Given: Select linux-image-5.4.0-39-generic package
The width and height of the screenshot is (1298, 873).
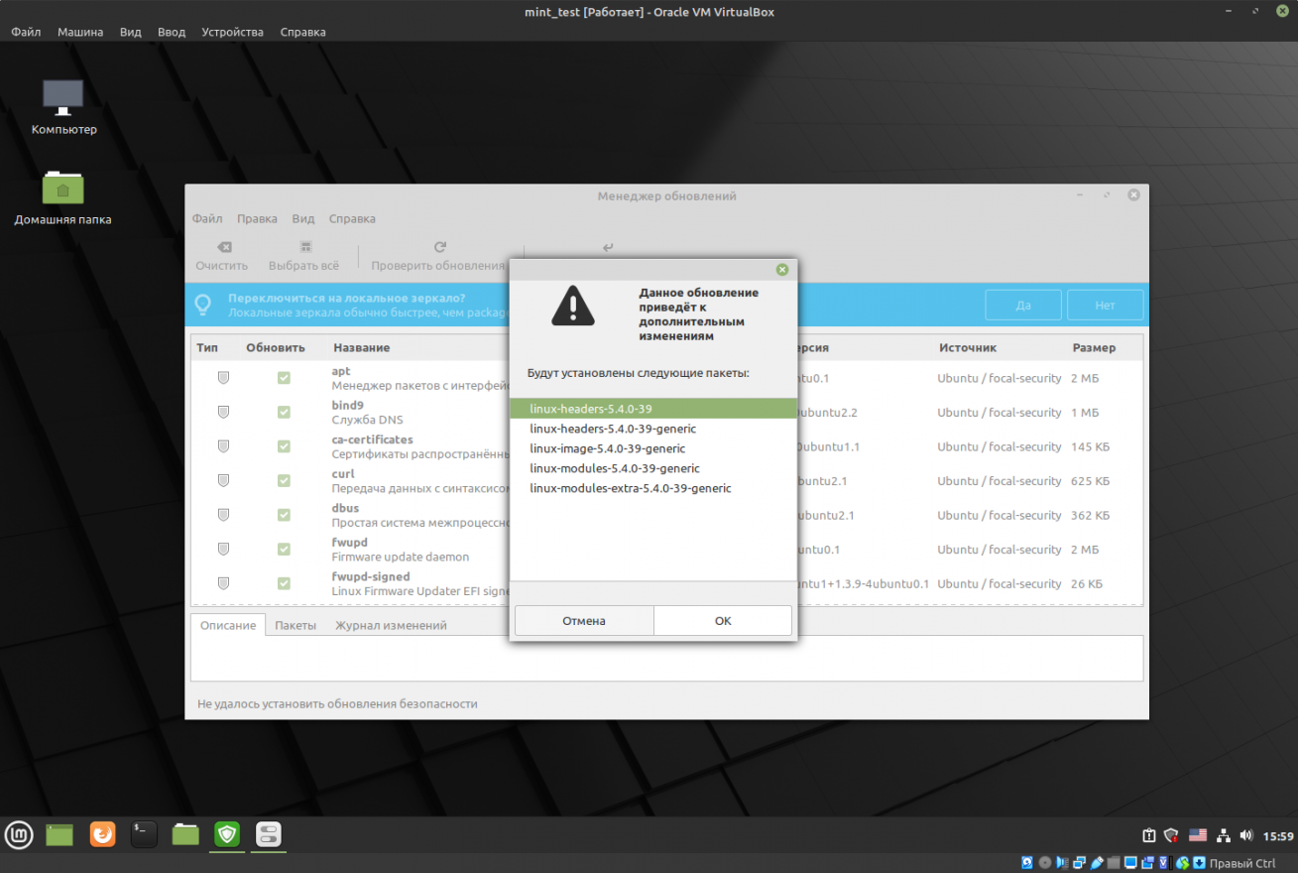Looking at the screenshot, I should (652, 448).
